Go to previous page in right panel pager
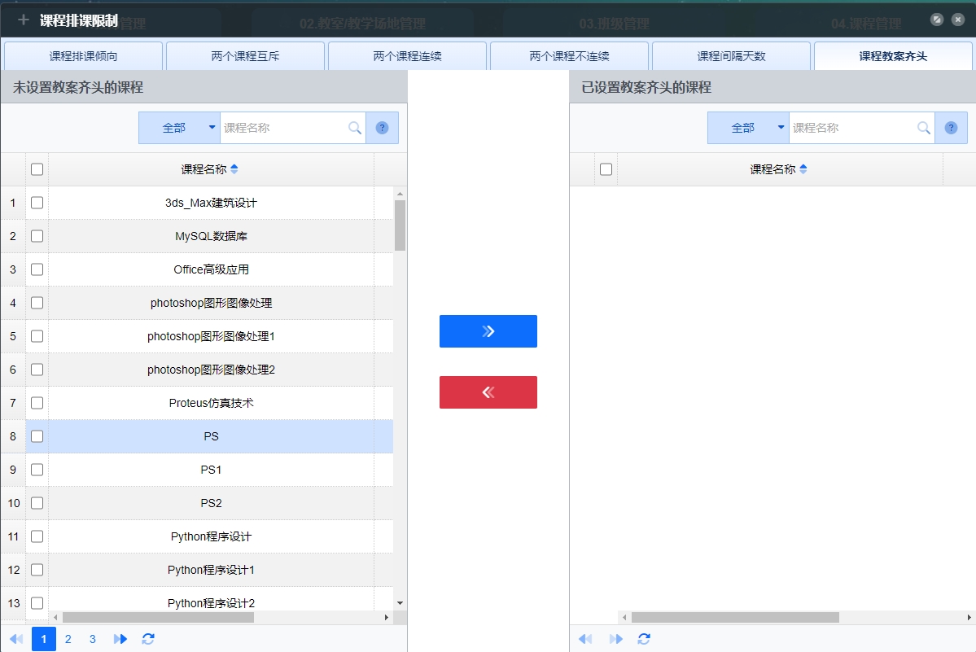The image size is (976, 652). coord(585,639)
